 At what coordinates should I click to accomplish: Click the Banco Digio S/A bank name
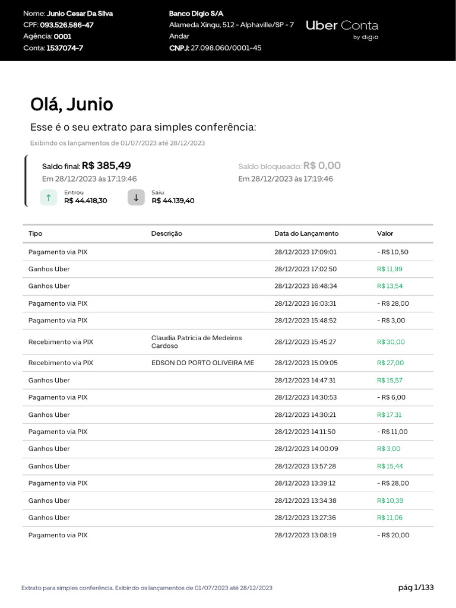click(196, 13)
